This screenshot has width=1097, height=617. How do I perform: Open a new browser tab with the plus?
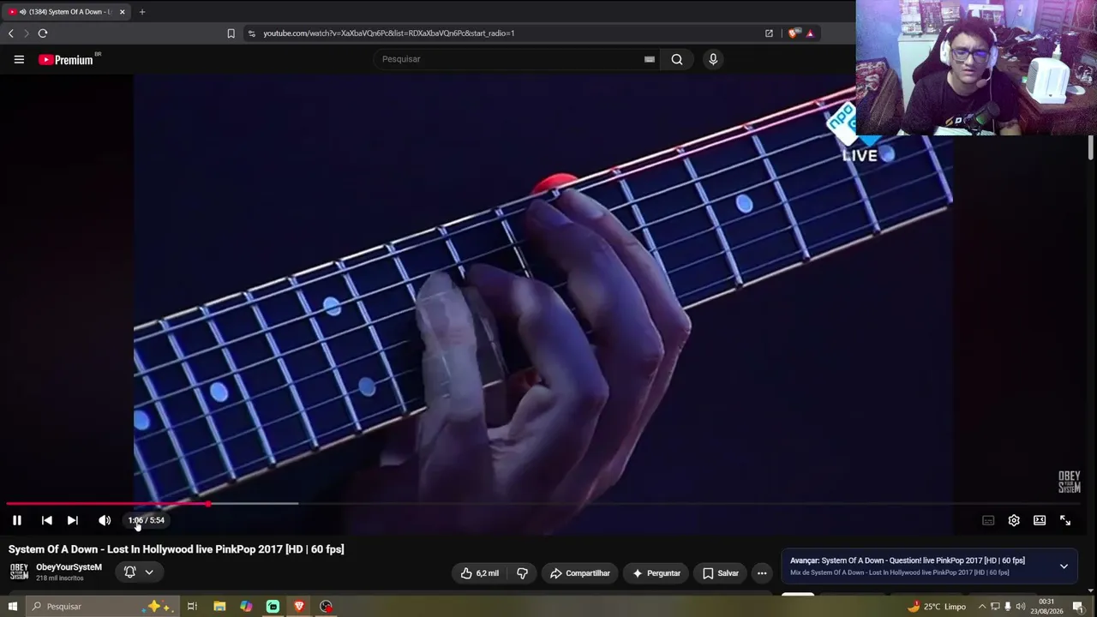click(142, 12)
